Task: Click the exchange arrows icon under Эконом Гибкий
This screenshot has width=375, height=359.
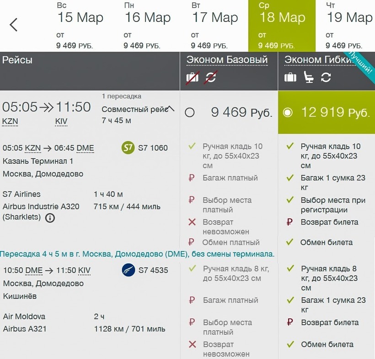Action: pyautogui.click(x=326, y=77)
